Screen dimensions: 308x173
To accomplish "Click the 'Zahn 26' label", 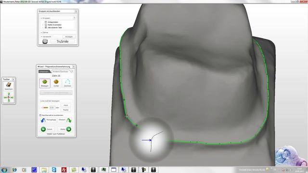I will [x=56, y=76].
